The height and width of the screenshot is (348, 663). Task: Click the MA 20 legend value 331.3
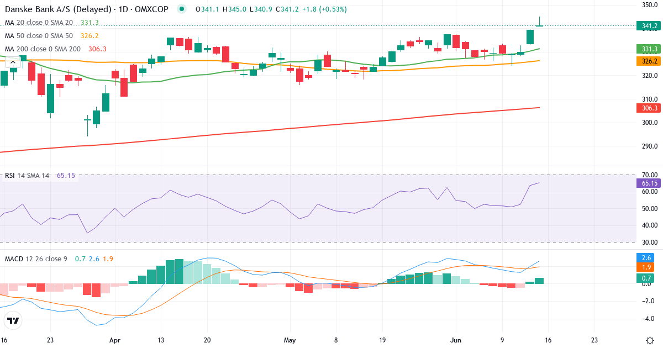90,23
